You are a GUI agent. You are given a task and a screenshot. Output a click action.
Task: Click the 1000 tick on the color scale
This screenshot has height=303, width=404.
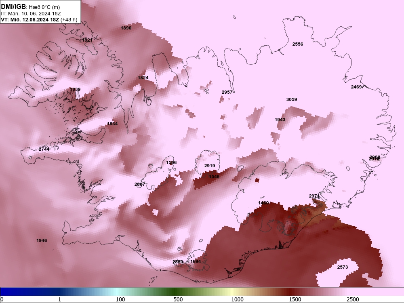[237, 299]
